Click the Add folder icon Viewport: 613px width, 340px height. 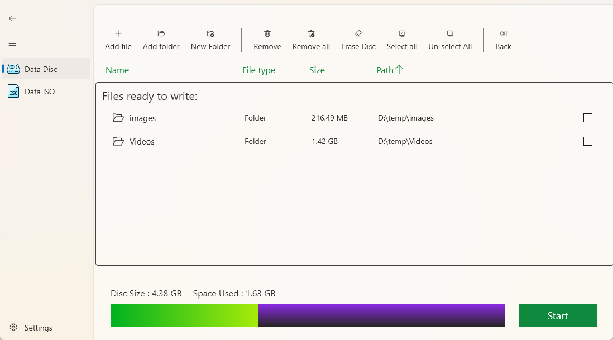(x=161, y=34)
